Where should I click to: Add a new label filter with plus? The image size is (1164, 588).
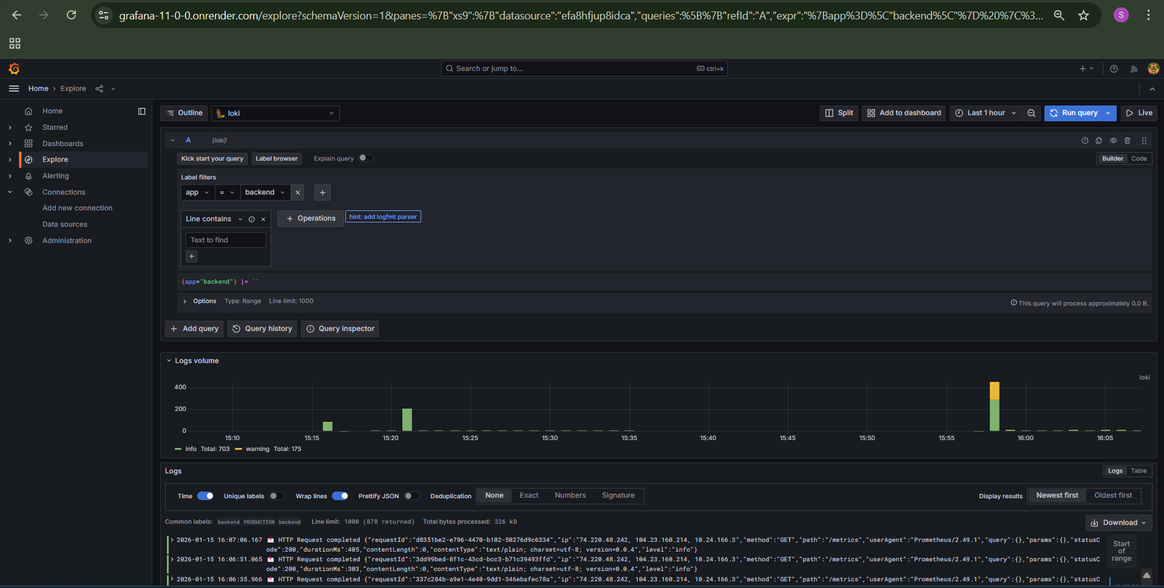click(x=322, y=192)
